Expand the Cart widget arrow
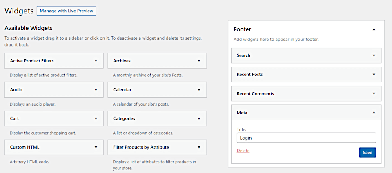Image resolution: width=392 pixels, height=173 pixels. [96, 118]
